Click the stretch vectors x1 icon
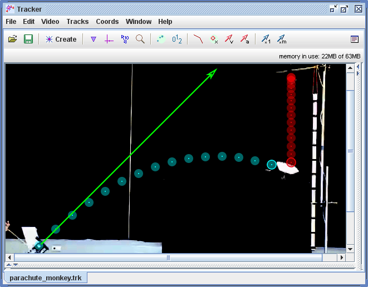The image size is (368, 287). tap(266, 39)
